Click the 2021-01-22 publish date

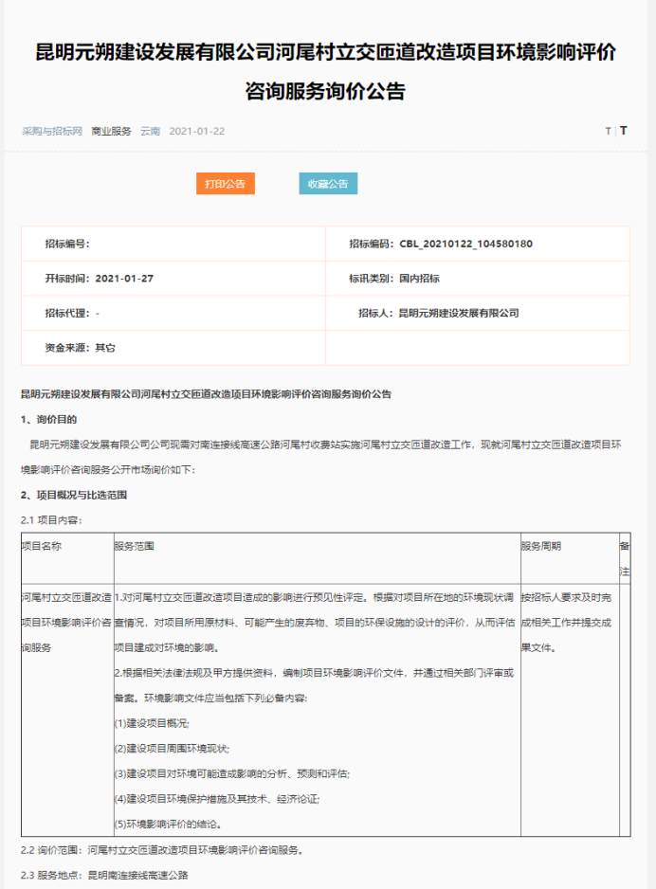[196, 131]
